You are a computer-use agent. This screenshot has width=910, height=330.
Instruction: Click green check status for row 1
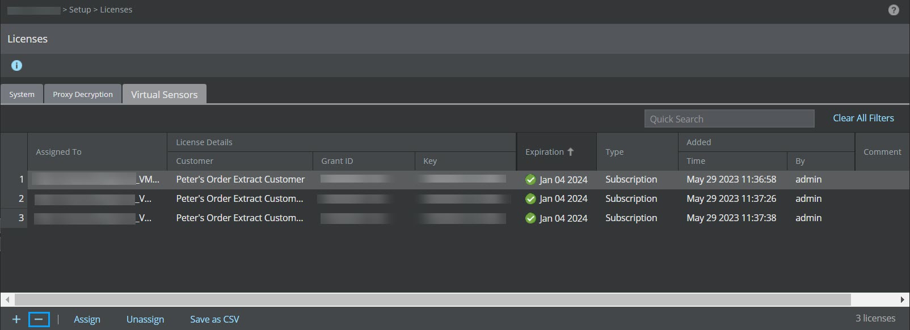[x=530, y=180]
